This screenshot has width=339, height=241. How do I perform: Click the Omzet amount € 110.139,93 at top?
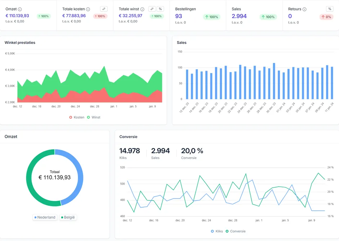click(x=17, y=16)
